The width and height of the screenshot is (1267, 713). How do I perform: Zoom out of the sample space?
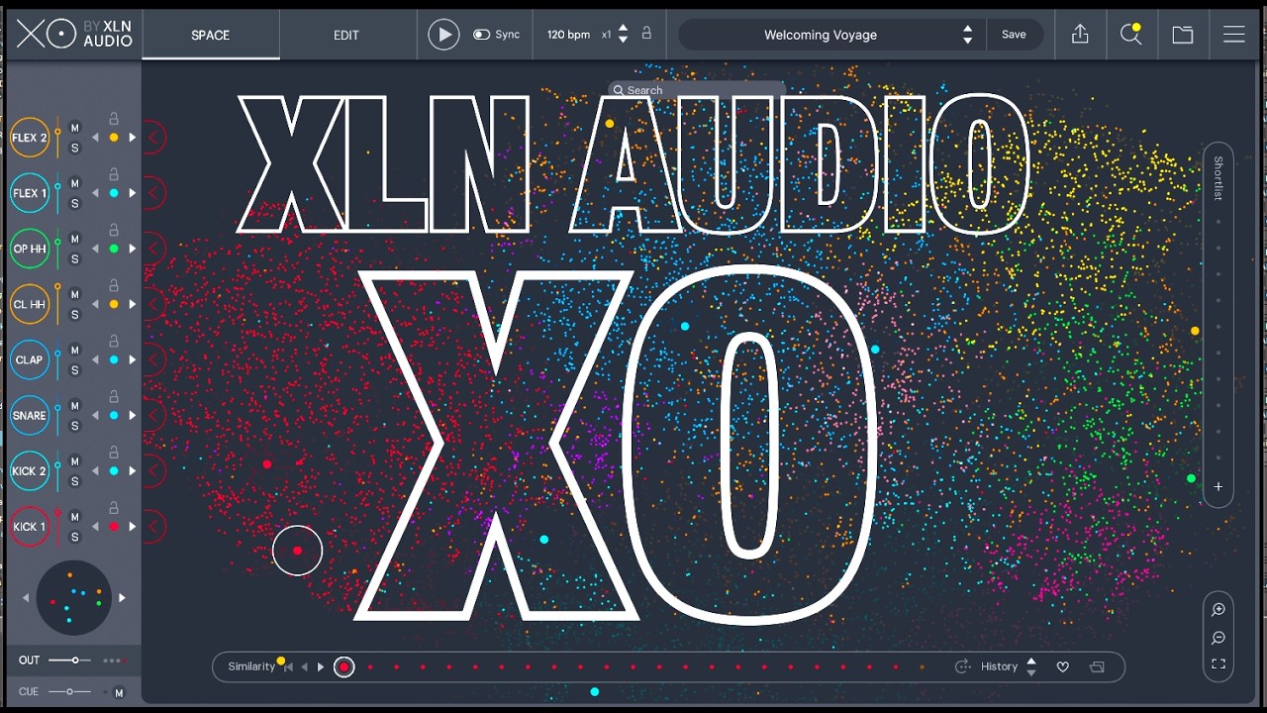coord(1218,638)
